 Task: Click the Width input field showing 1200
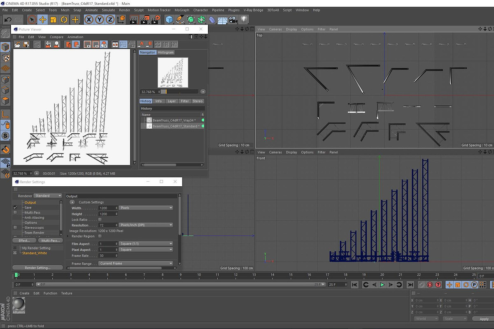[108, 208]
